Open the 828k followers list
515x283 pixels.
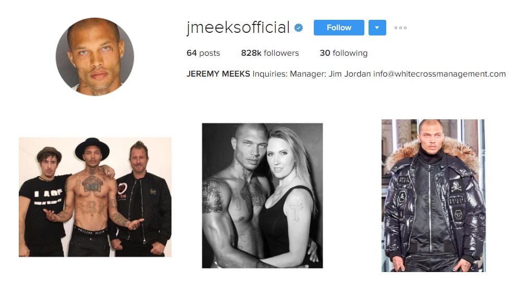270,53
